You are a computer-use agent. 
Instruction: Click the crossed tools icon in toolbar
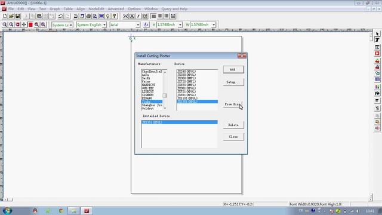[125, 16]
